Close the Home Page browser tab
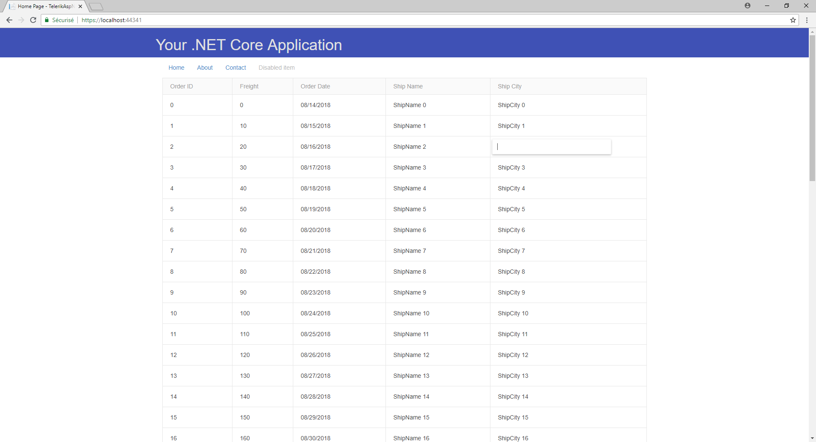This screenshot has height=442, width=816. [80, 6]
